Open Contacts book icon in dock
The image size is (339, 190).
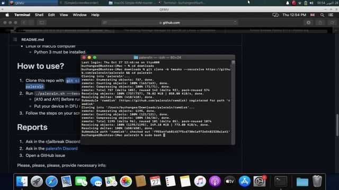pos(140,181)
